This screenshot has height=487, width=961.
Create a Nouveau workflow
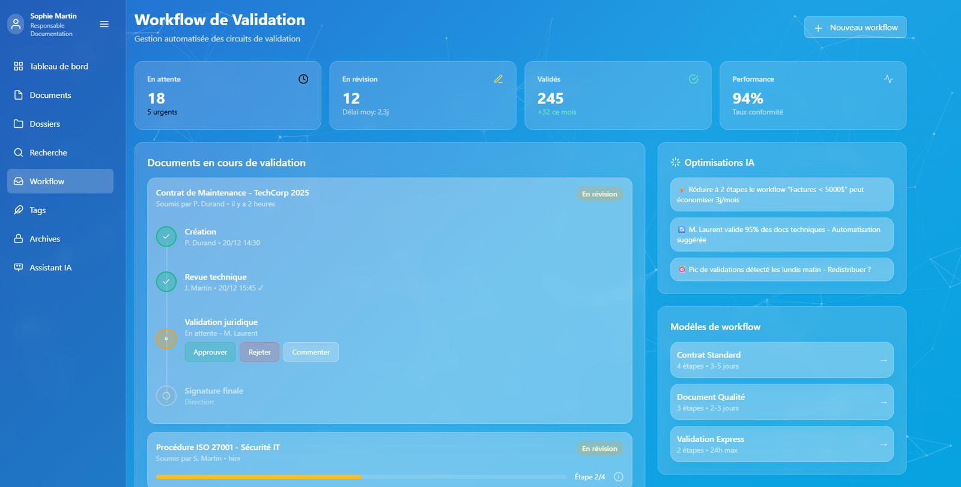tap(855, 28)
